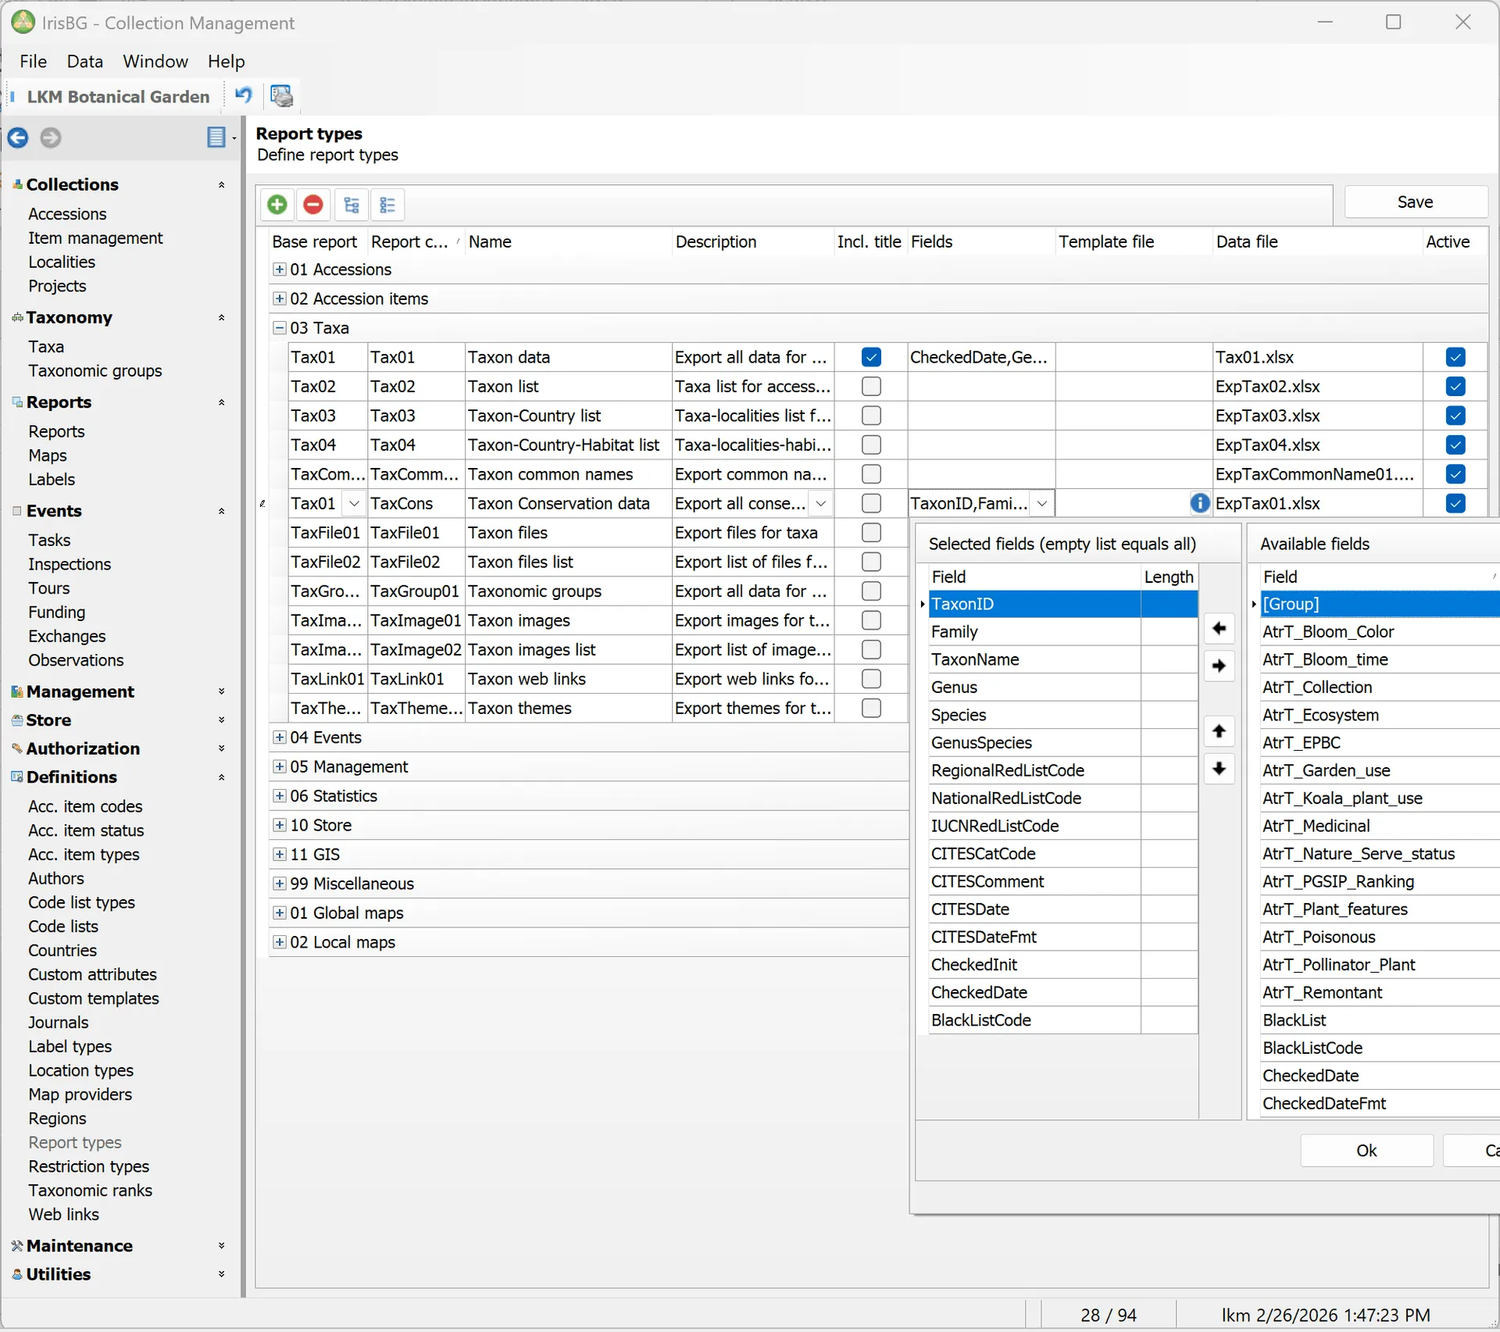Click the Save button
This screenshot has height=1332, width=1500.
[1415, 202]
